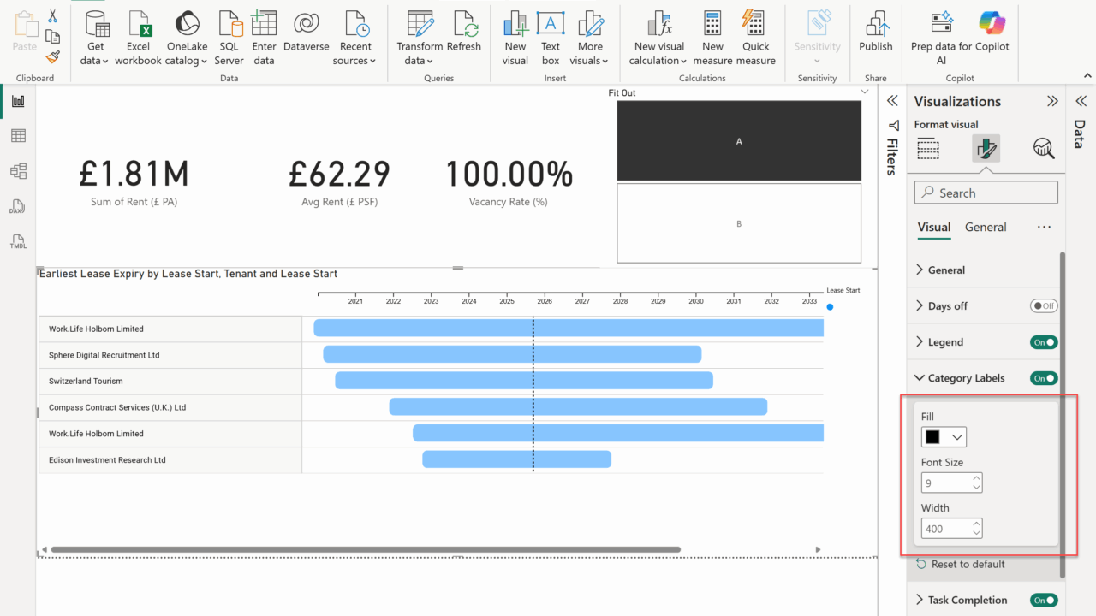The width and height of the screenshot is (1096, 616).
Task: Switch to Build visual pane icon
Action: 928,149
